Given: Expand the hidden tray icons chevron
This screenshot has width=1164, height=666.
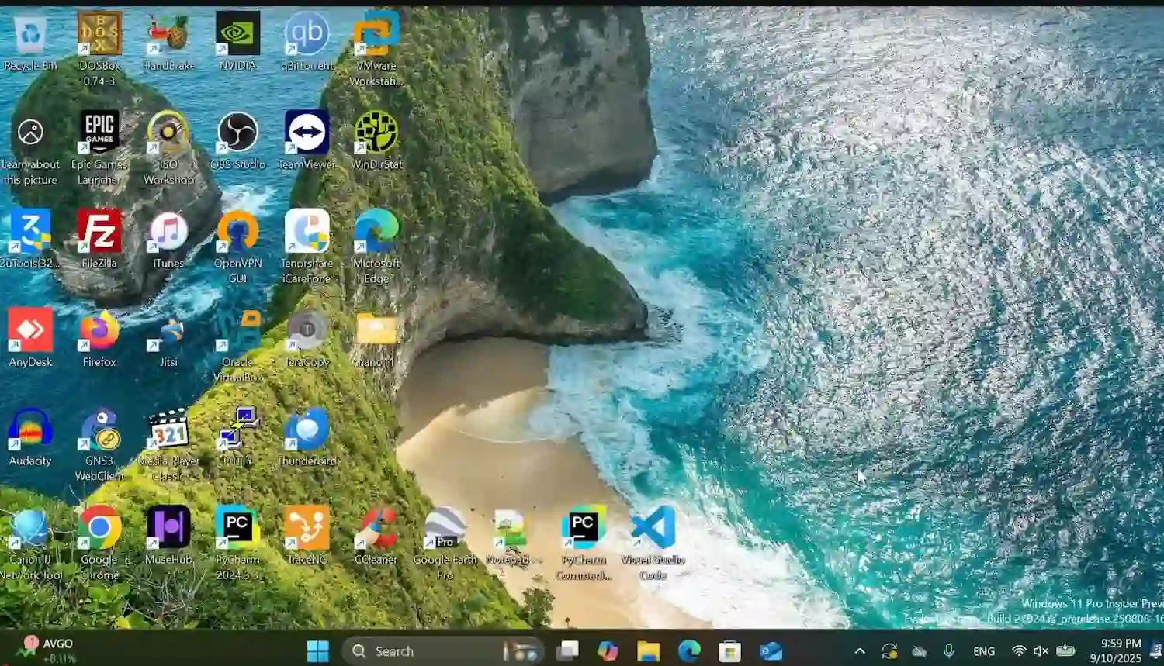Looking at the screenshot, I should coord(860,651).
